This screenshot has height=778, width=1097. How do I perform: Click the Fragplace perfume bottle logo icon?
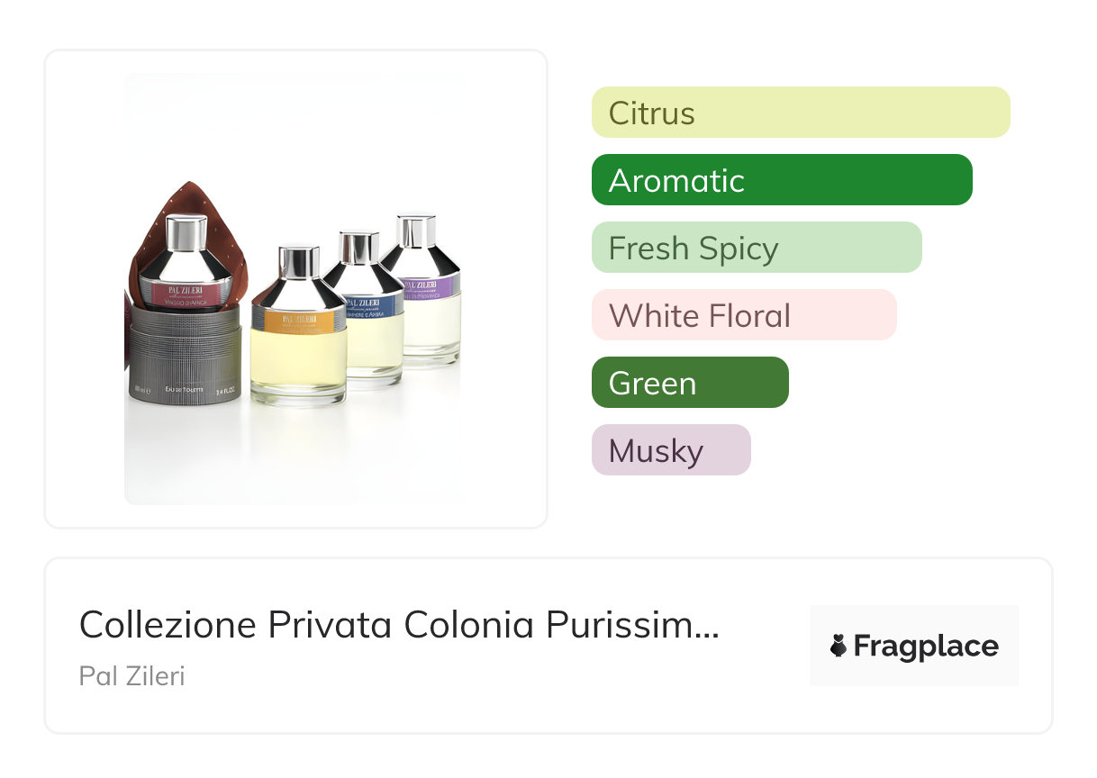coord(839,647)
